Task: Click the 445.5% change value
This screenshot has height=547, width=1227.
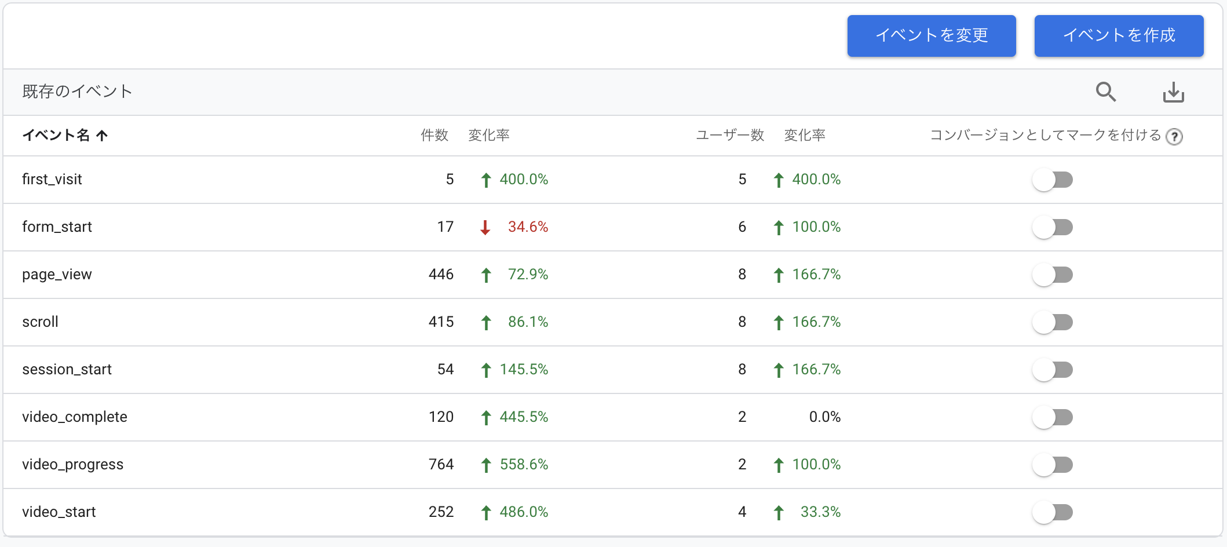Action: coord(524,417)
